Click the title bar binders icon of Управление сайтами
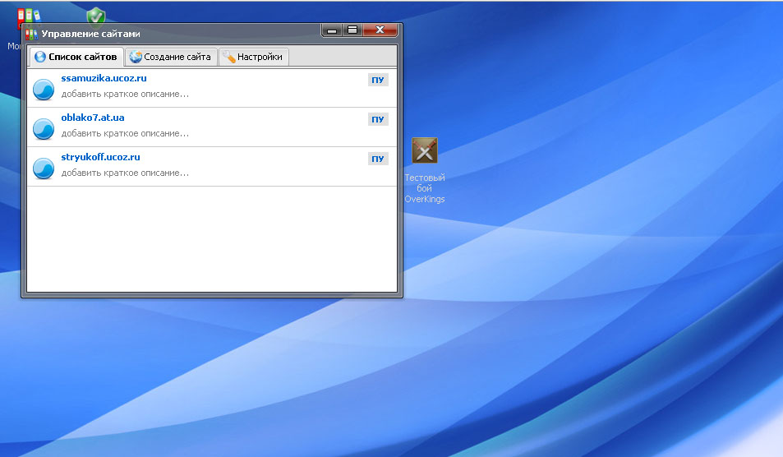The image size is (783, 457). point(31,34)
